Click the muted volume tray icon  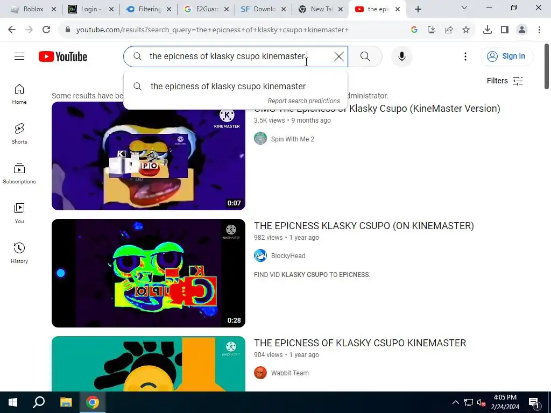481,402
